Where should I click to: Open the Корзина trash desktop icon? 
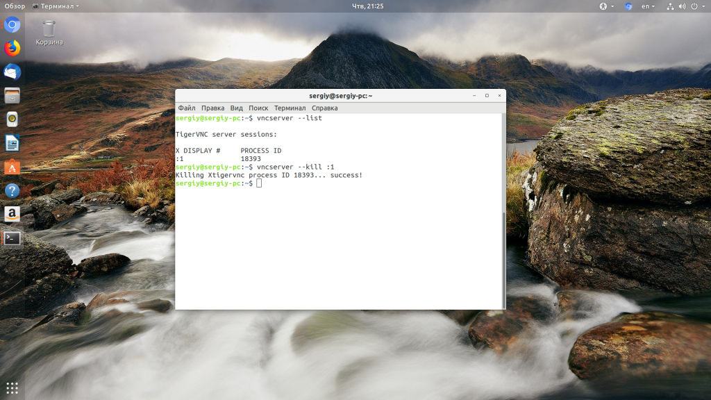[49, 32]
